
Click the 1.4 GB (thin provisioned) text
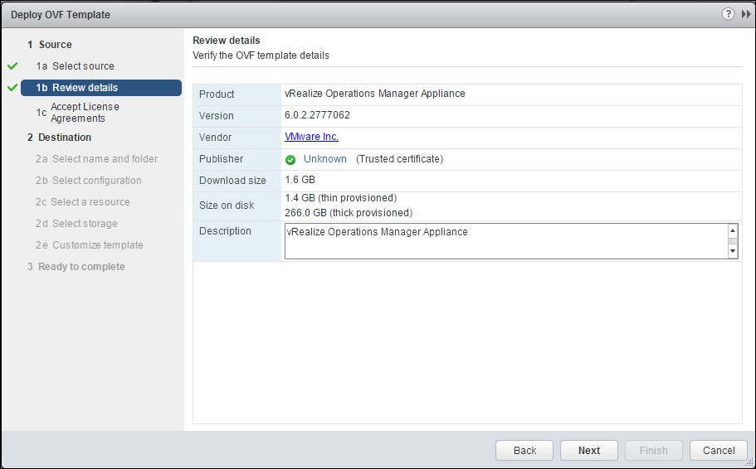pyautogui.click(x=341, y=198)
